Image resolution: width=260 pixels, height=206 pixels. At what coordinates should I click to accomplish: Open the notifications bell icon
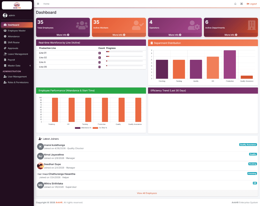click(235, 4)
